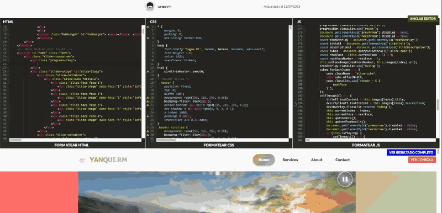Open the Contact navigation item
The height and width of the screenshot is (213, 442).
click(343, 160)
